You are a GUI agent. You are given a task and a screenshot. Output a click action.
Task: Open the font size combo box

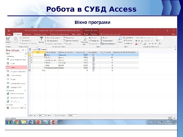[160, 38]
